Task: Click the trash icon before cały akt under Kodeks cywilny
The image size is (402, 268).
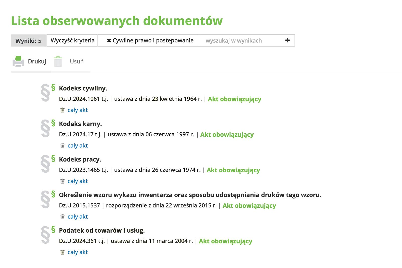Action: pyautogui.click(x=62, y=110)
